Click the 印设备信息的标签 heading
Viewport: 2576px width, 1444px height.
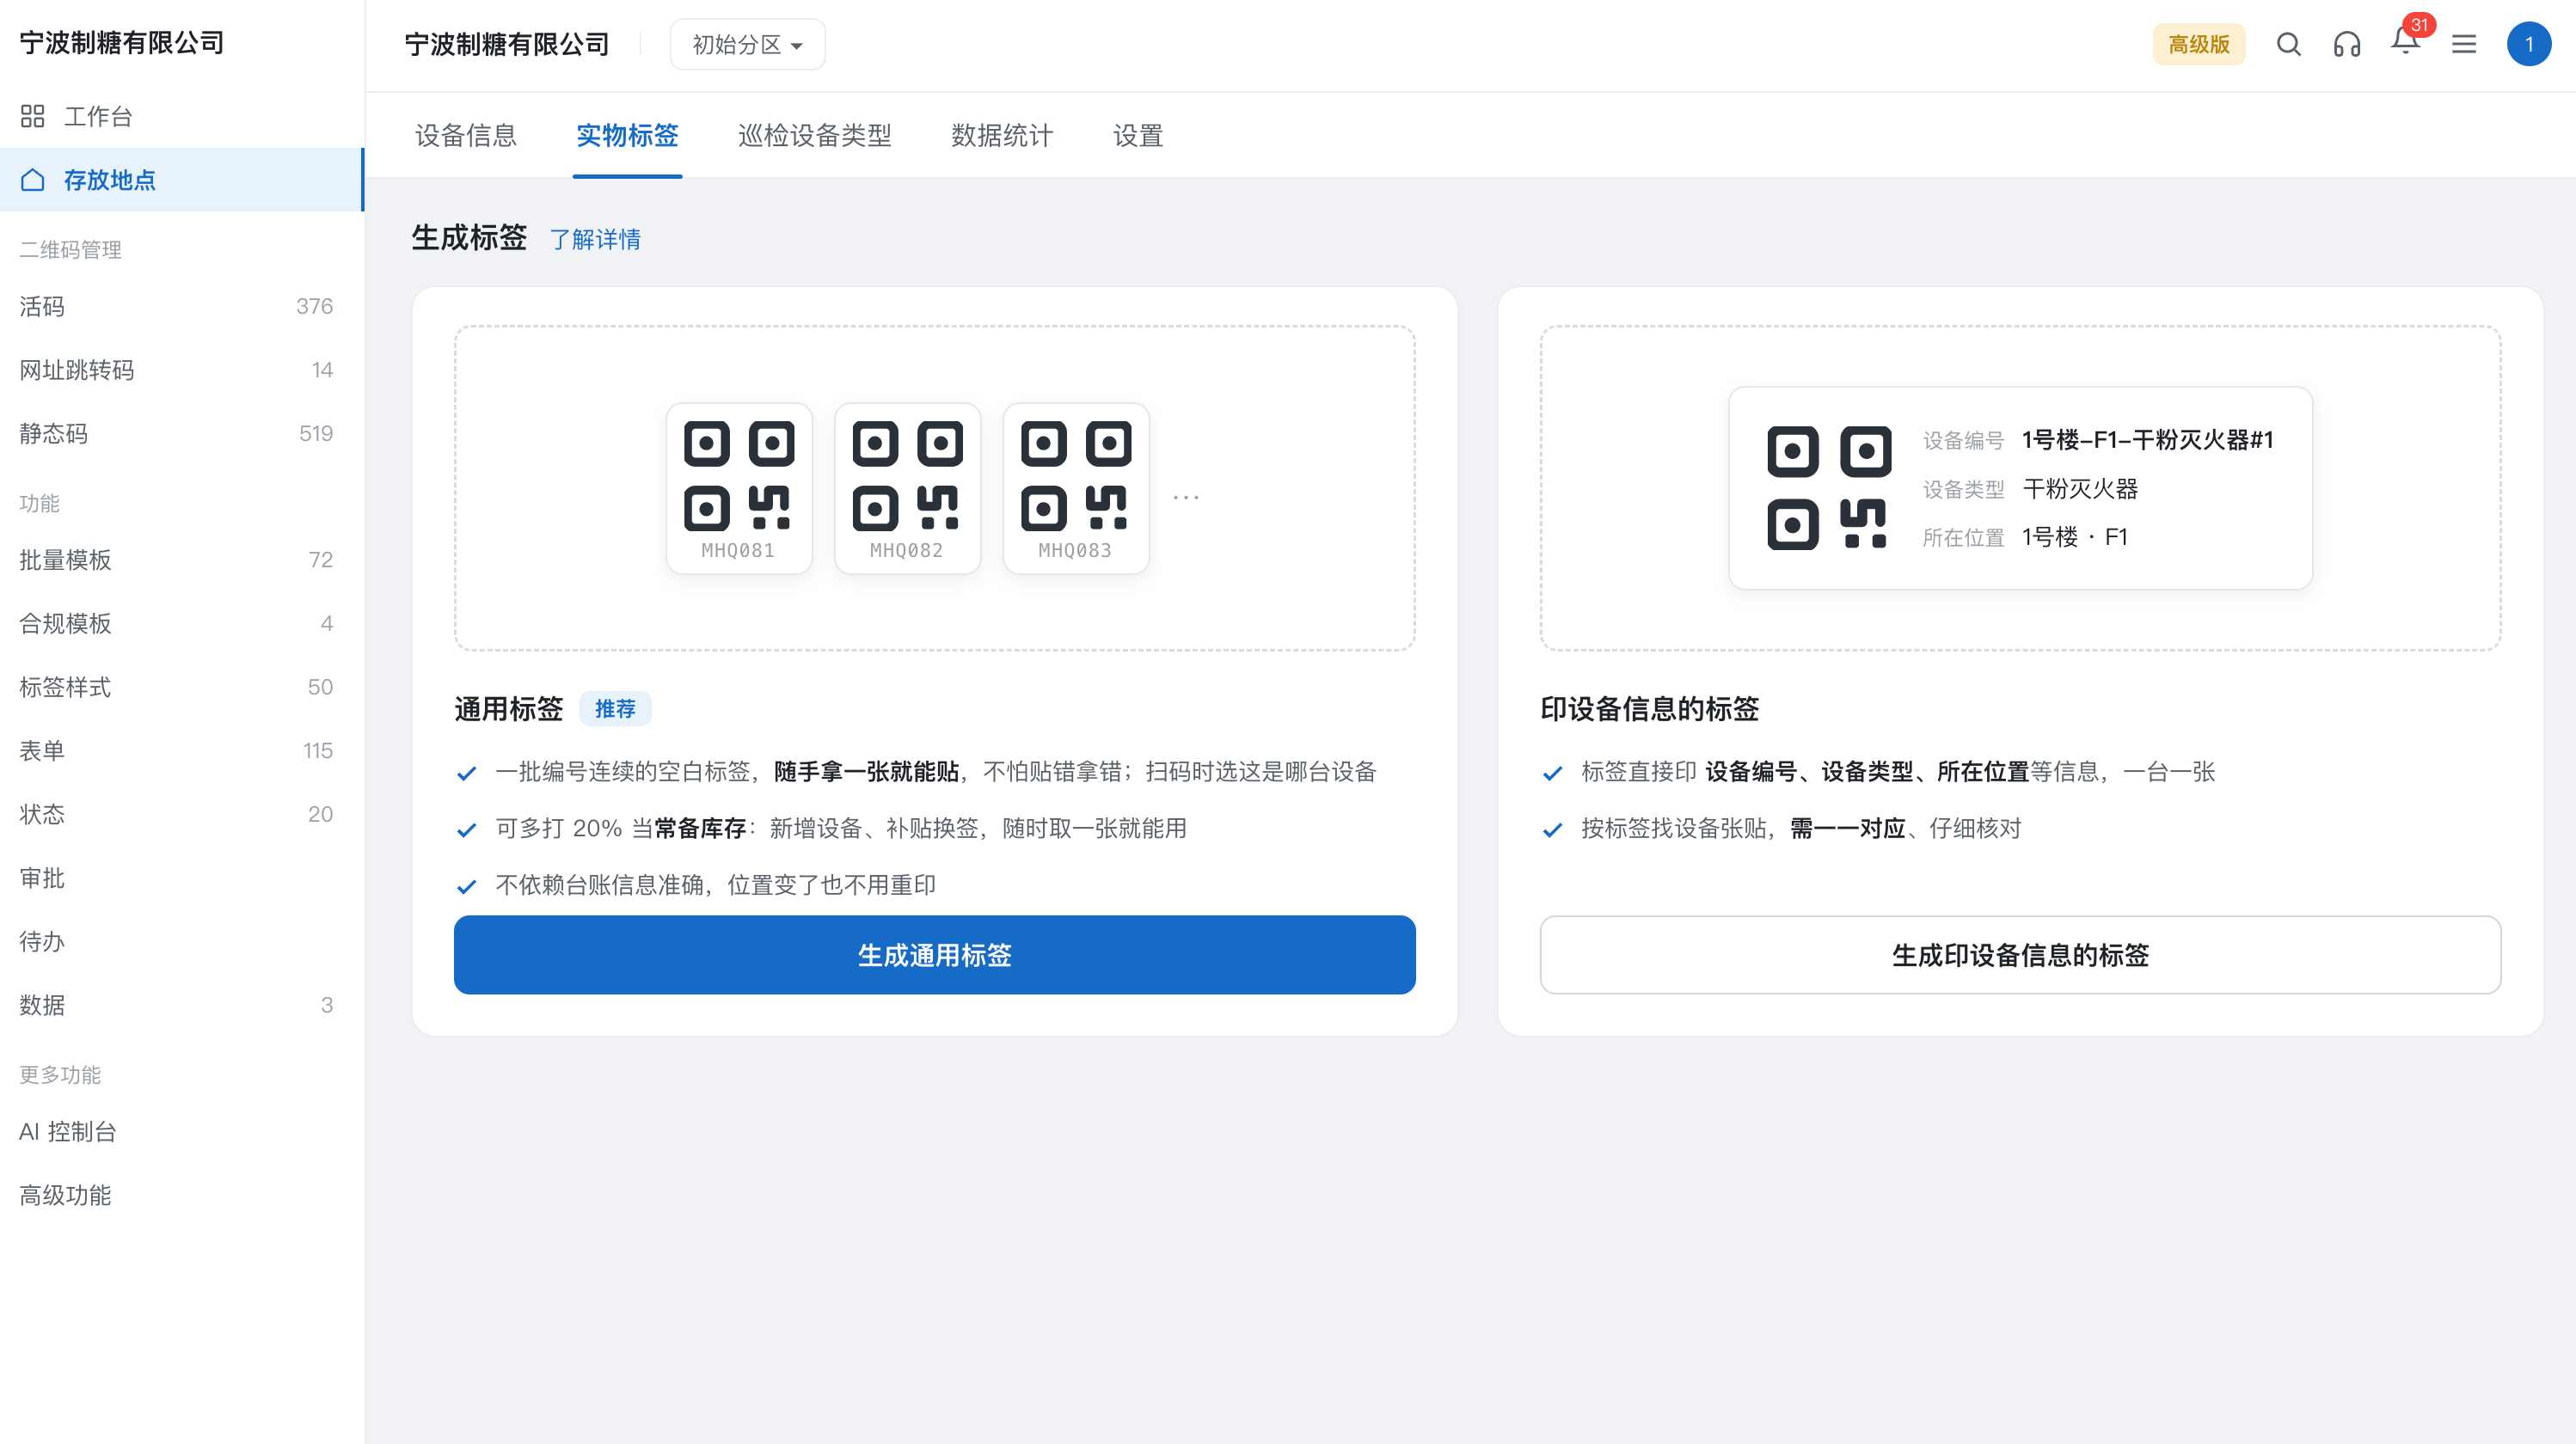tap(1649, 709)
